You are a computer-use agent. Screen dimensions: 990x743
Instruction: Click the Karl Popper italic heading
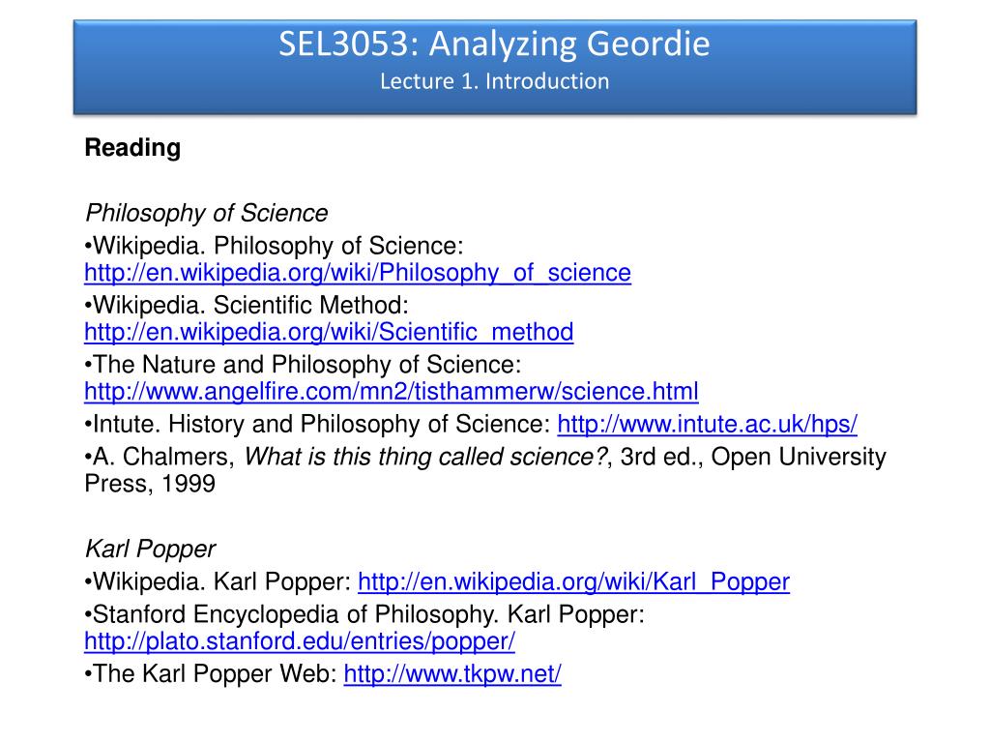150,550
